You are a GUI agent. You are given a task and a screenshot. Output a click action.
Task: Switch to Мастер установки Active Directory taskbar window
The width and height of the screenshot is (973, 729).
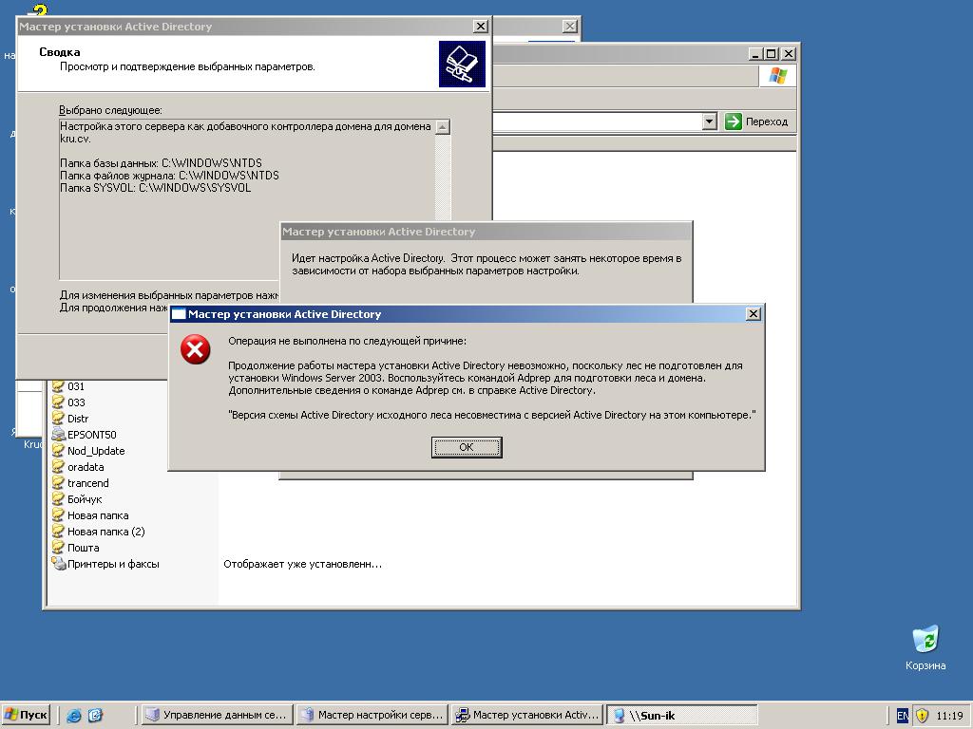(x=527, y=715)
